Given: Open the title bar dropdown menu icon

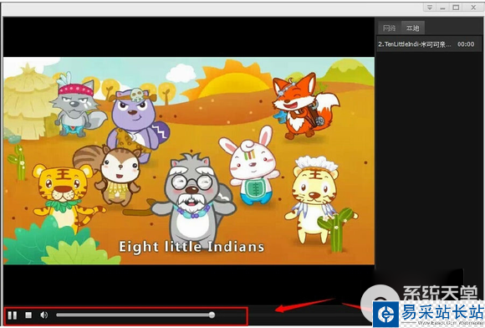Looking at the screenshot, I should [x=430, y=8].
